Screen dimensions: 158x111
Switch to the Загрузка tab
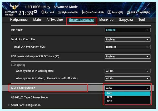126,20
